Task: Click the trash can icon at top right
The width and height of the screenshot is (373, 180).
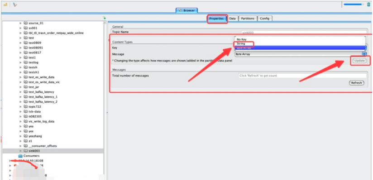Action: coord(368,4)
